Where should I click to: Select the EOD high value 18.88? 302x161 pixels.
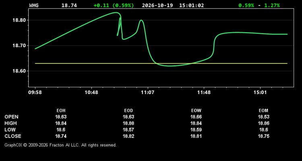(x=128, y=123)
